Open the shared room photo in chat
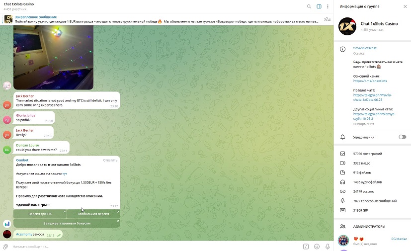The height and width of the screenshot is (251, 411). pyautogui.click(x=54, y=58)
